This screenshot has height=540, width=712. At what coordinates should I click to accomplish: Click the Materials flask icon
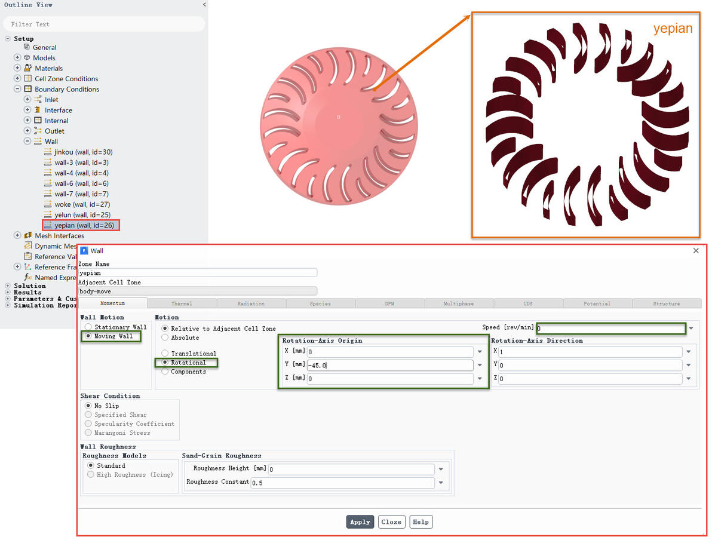pyautogui.click(x=27, y=67)
